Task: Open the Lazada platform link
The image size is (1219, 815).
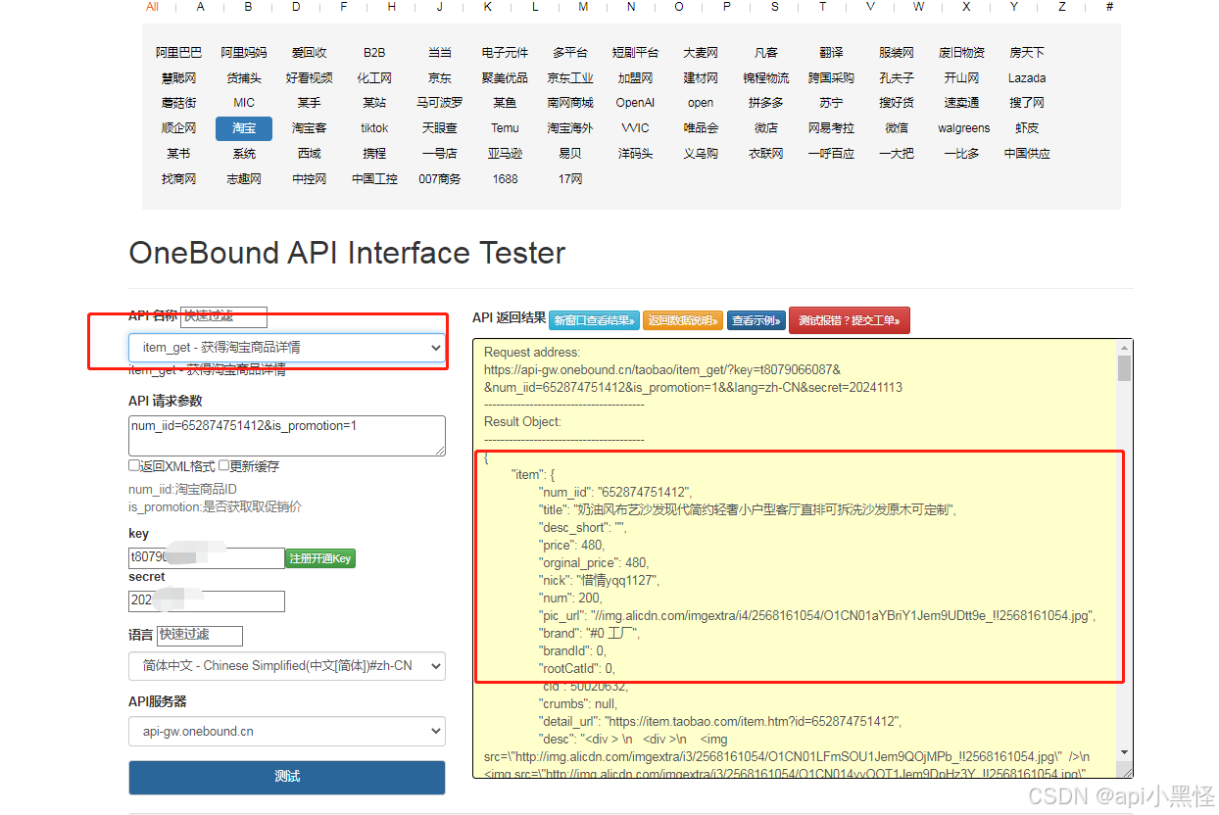Action: 1027,78
